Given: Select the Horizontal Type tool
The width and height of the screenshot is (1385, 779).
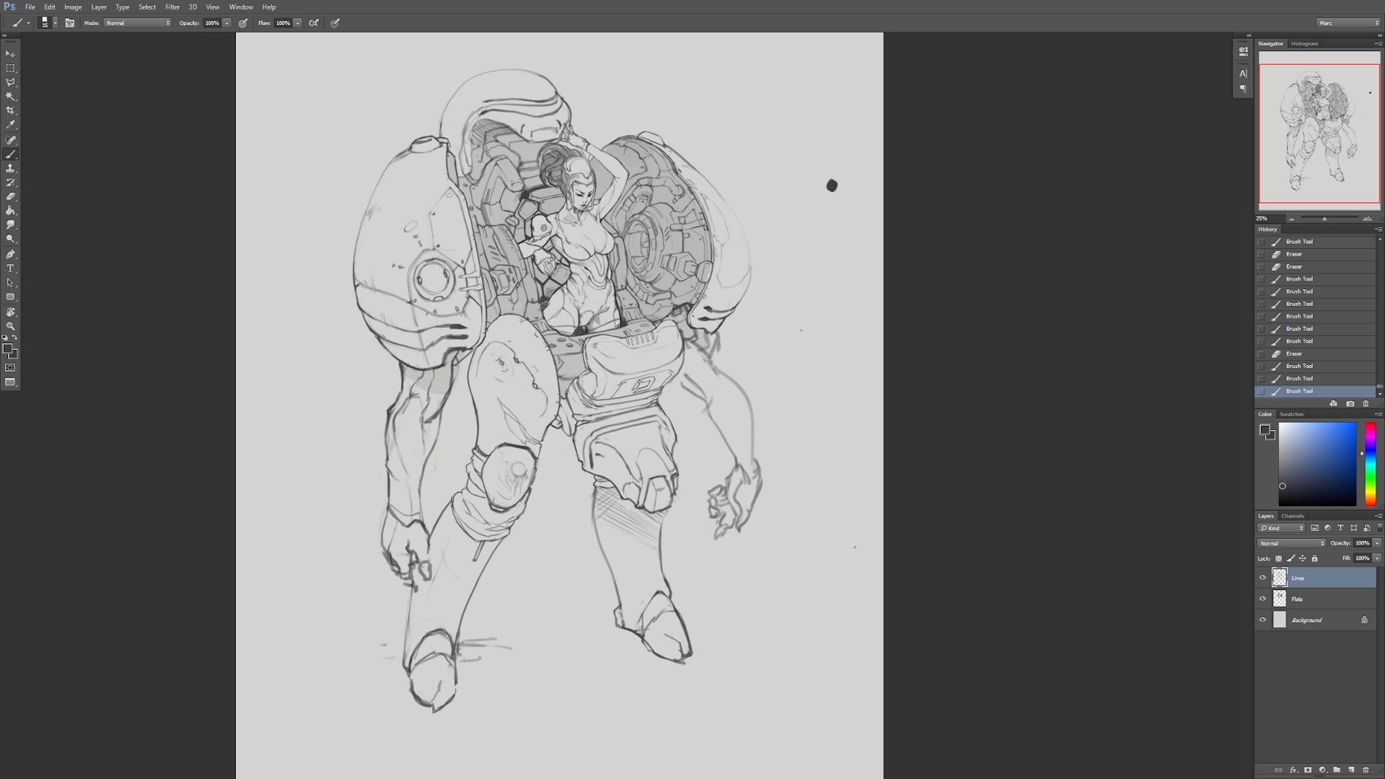Looking at the screenshot, I should (x=10, y=268).
